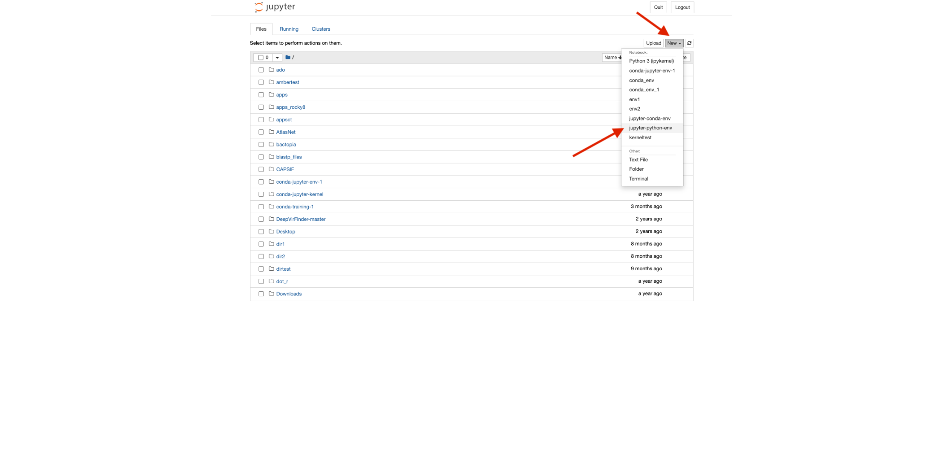Image resolution: width=949 pixels, height=462 pixels.
Task: Check the checkbox next to dir1
Action: tap(261, 244)
